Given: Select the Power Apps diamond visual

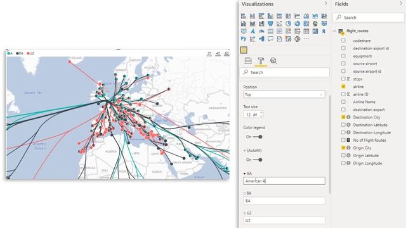Looking at the screenshot, I should tap(298, 39).
